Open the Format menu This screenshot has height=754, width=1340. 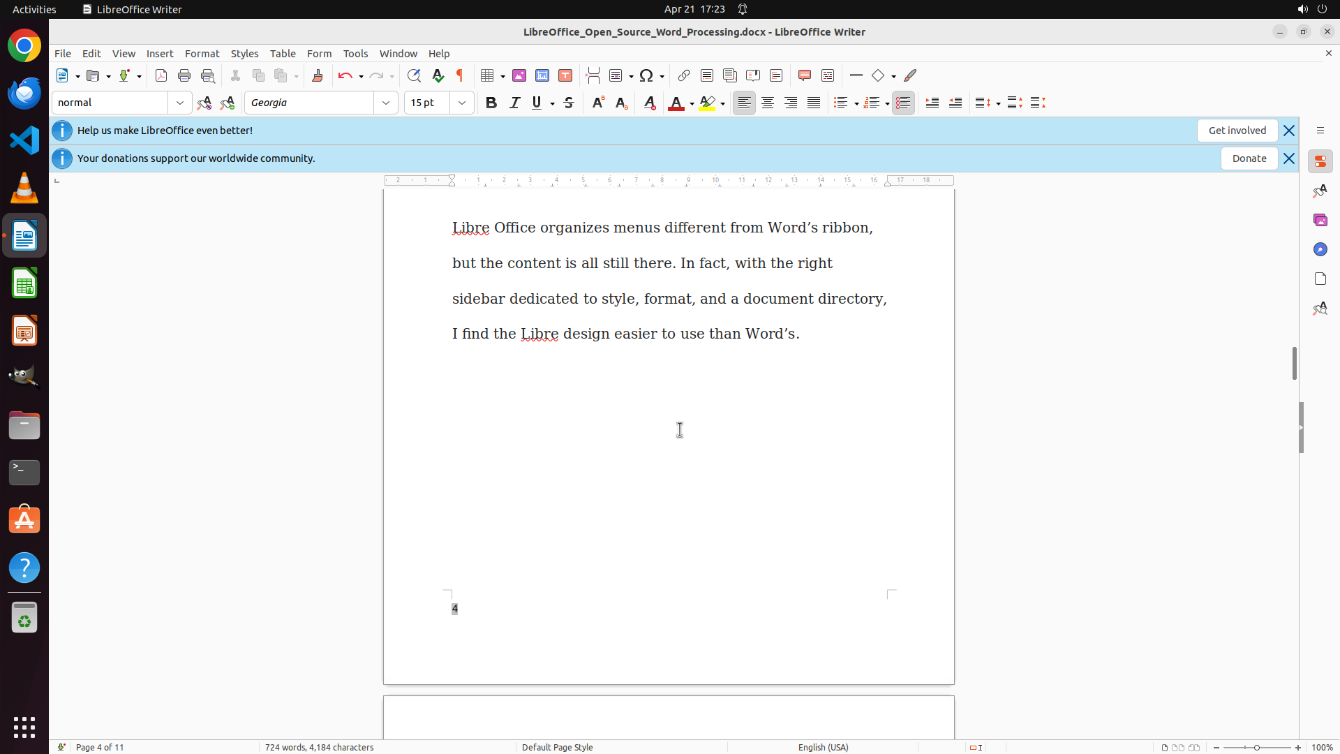click(202, 54)
